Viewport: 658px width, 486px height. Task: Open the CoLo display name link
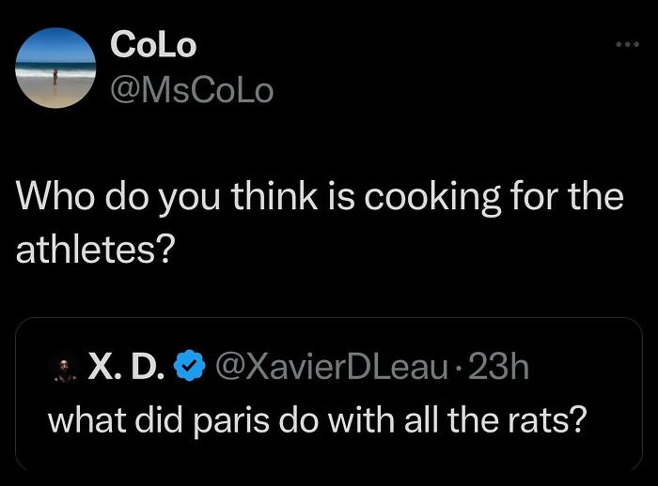[152, 45]
